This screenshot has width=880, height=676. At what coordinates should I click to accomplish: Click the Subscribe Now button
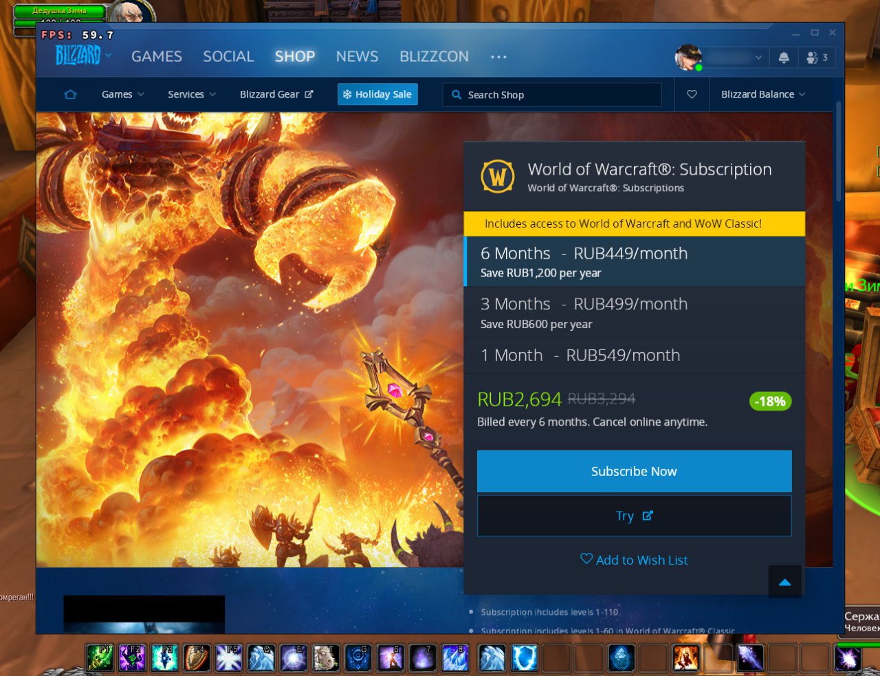pyautogui.click(x=635, y=471)
